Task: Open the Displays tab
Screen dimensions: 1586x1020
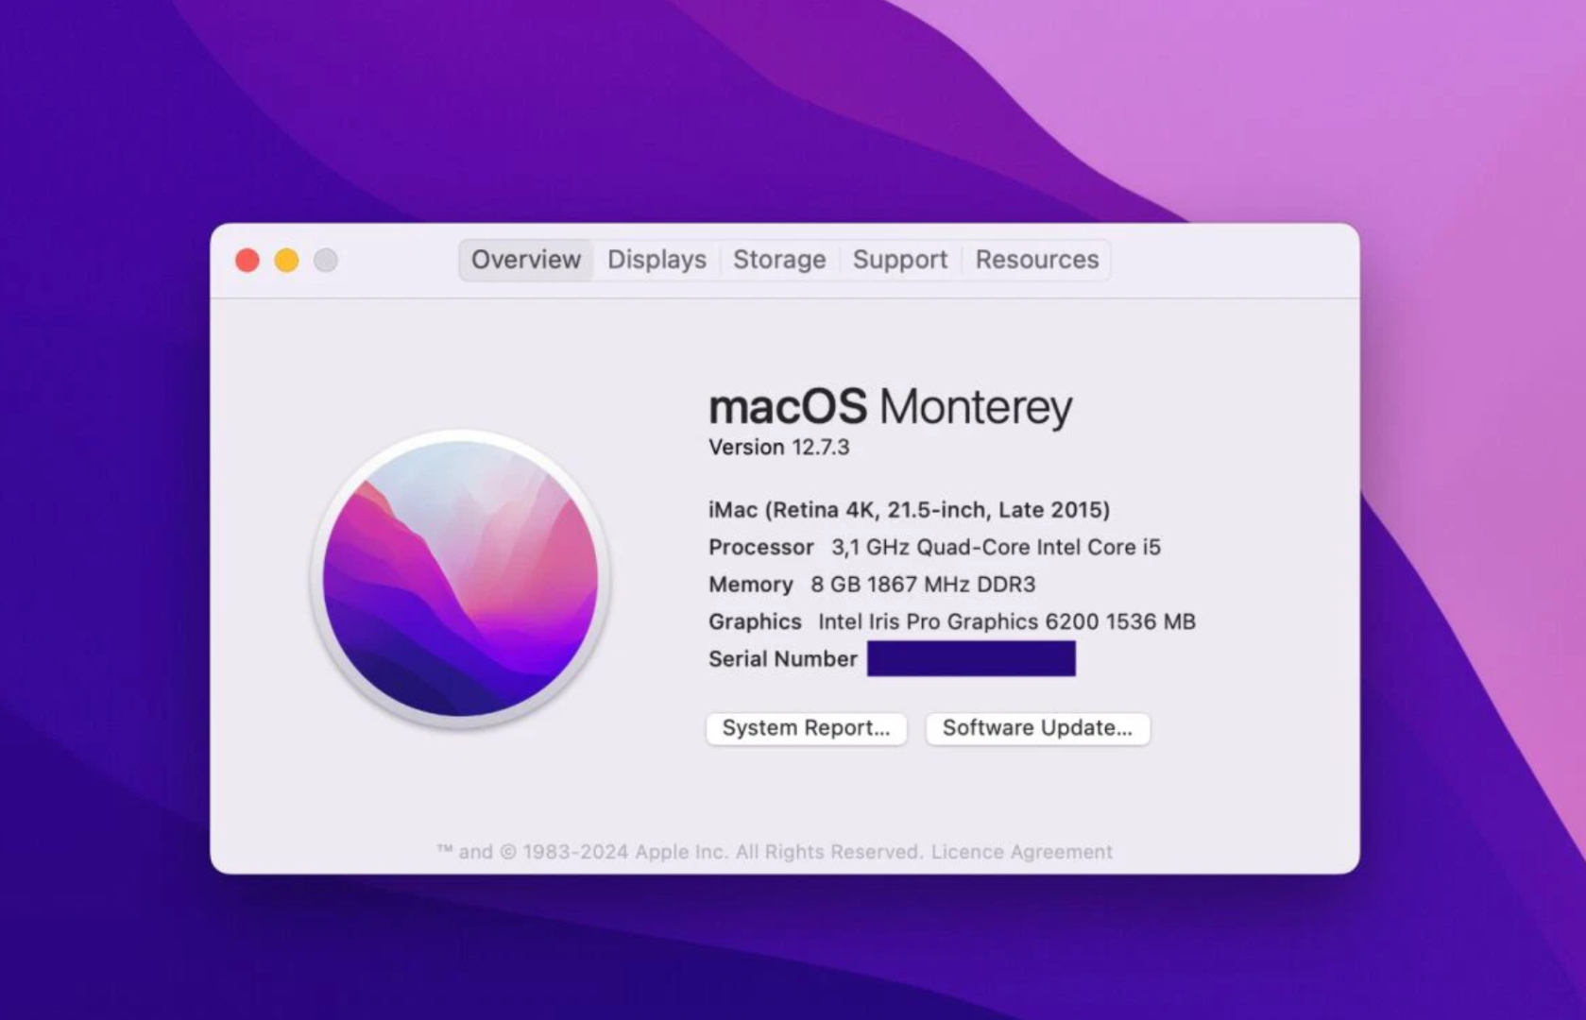Action: [657, 260]
